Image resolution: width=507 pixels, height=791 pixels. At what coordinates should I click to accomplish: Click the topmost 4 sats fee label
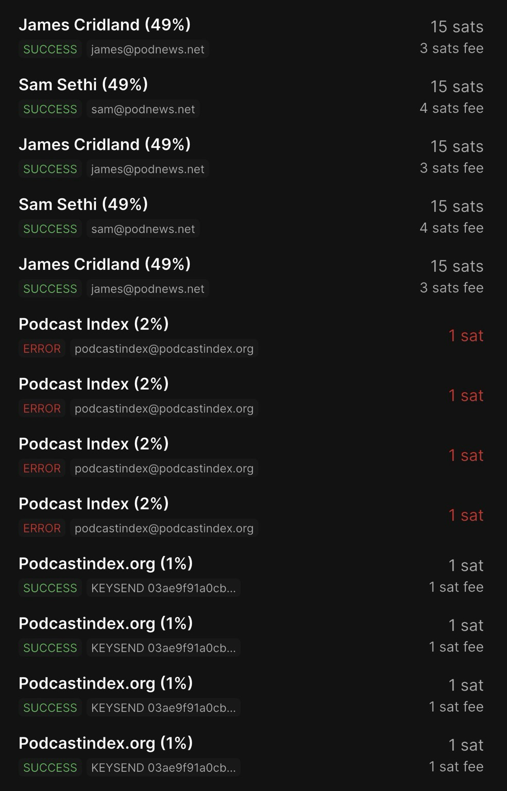point(451,108)
